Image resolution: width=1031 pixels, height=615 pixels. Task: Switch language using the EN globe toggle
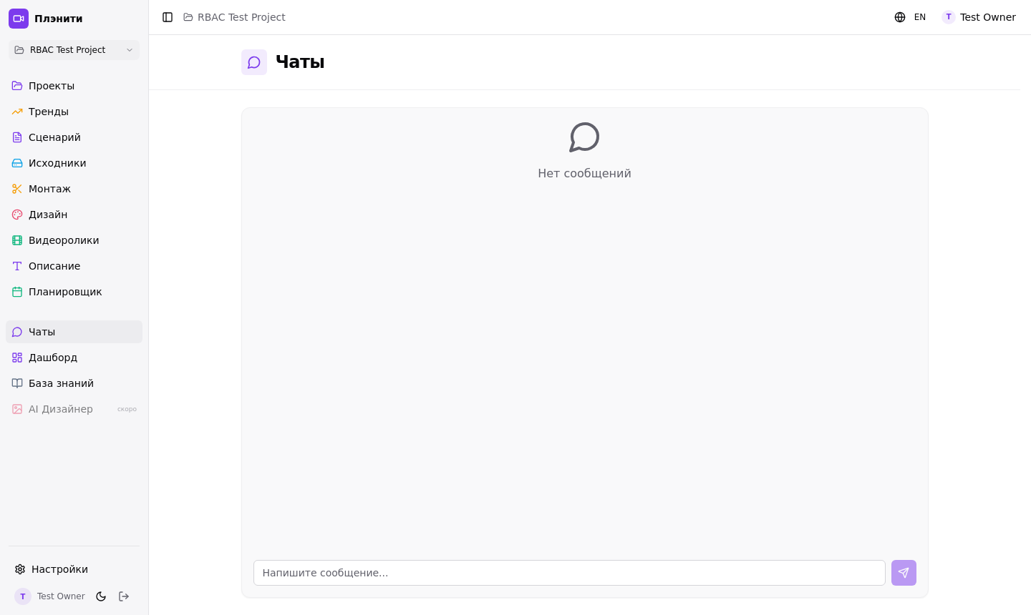point(910,17)
